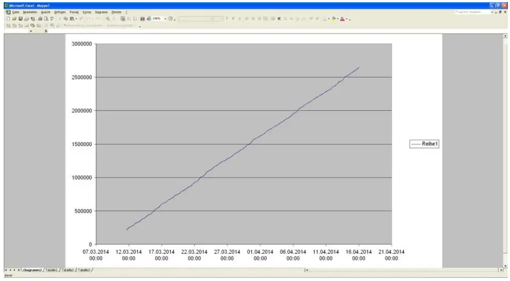Viewport: 510px width, 281px height.
Task: Open the Bearbeiten menu
Action: 30,12
